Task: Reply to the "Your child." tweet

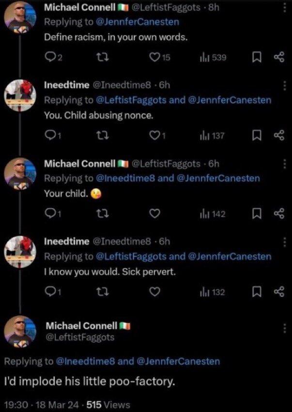Action: point(51,214)
